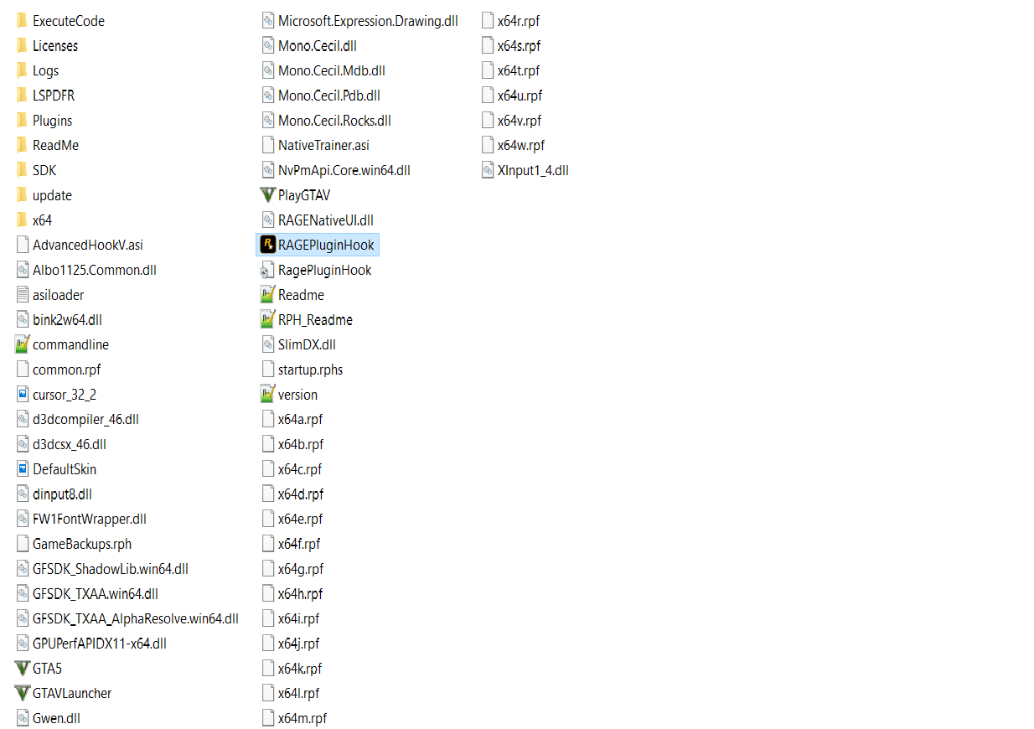Image resolution: width=1034 pixels, height=729 pixels.
Task: Select FW1FontWrapper.dll file name
Action: click(90, 520)
